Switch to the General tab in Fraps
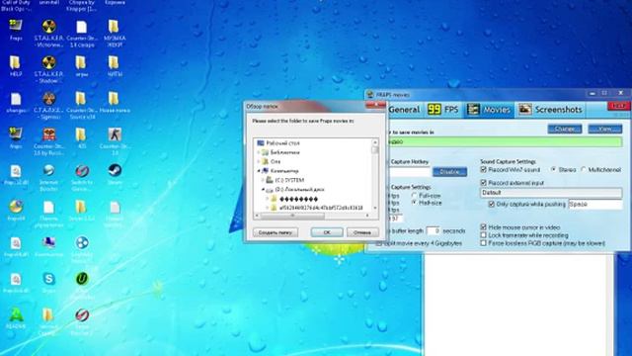Screen dimensions: 632x356 coord(404,110)
